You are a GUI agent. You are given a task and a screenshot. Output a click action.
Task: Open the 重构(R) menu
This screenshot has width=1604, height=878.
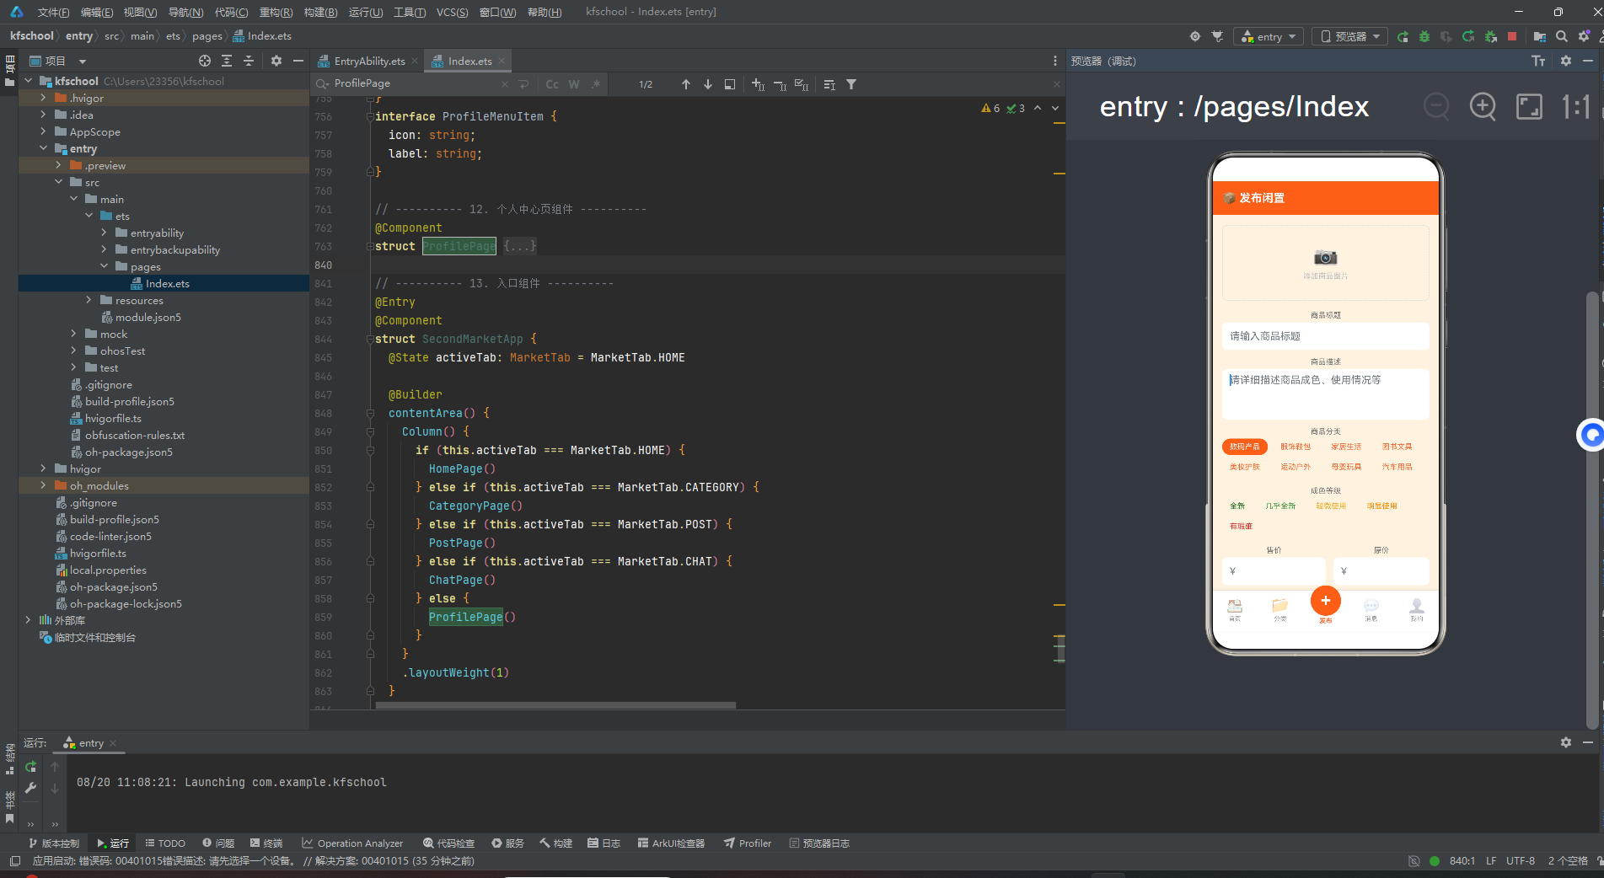(276, 12)
